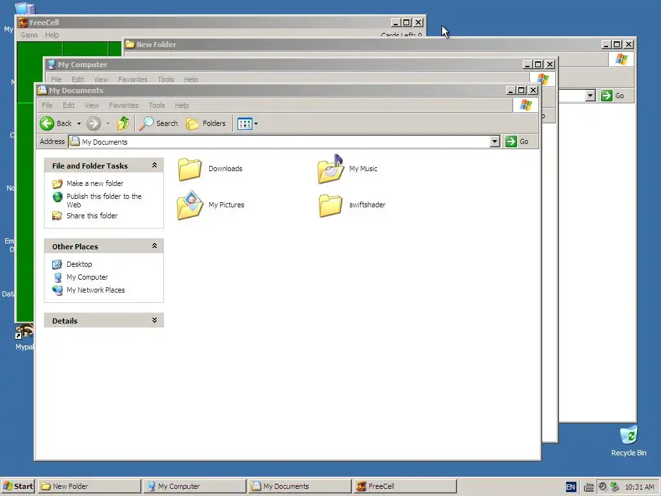Toggle the Folders pane button

click(206, 123)
